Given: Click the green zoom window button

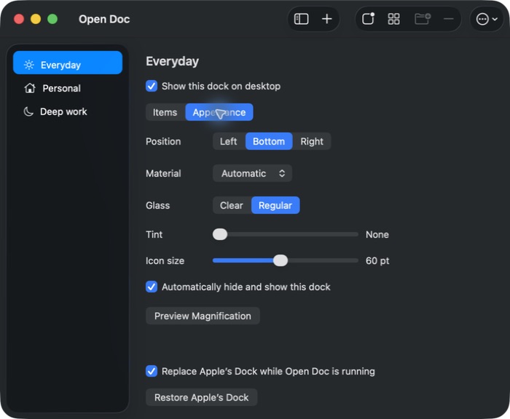Looking at the screenshot, I should (52, 19).
